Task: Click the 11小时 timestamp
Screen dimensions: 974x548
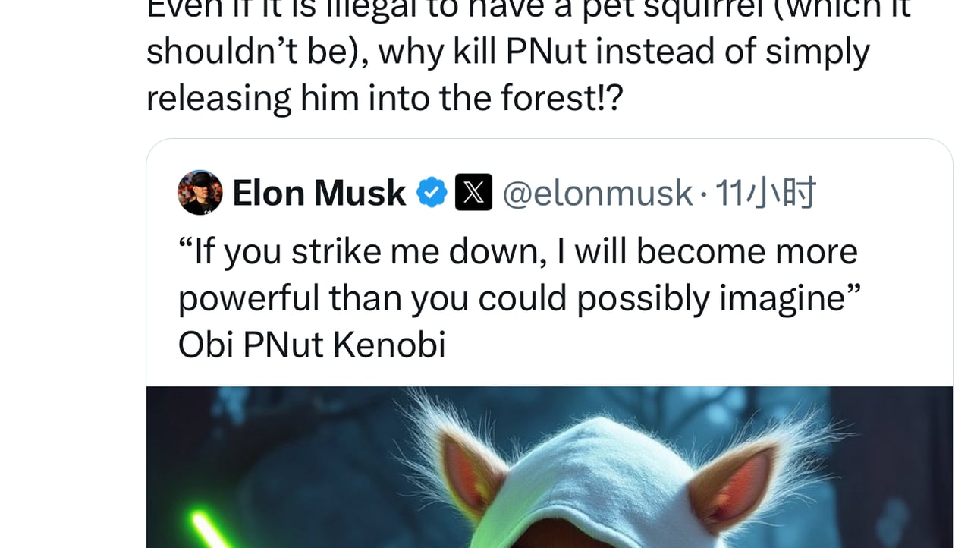Action: coord(766,193)
